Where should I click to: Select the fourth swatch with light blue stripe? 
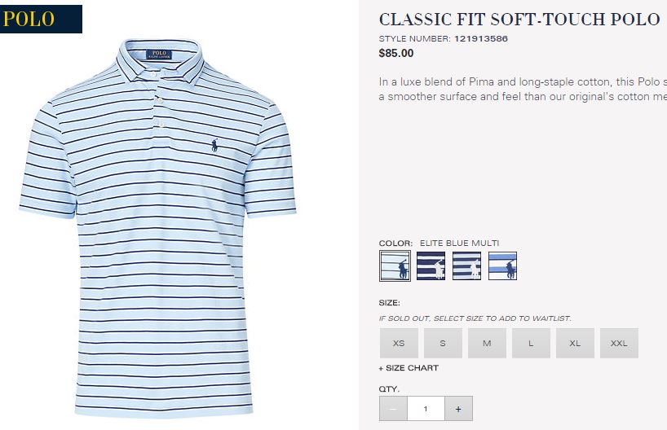(x=502, y=266)
